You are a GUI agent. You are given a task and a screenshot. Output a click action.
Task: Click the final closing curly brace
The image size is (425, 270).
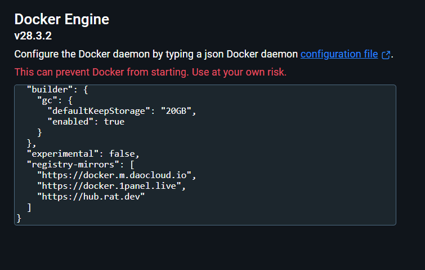click(x=19, y=218)
